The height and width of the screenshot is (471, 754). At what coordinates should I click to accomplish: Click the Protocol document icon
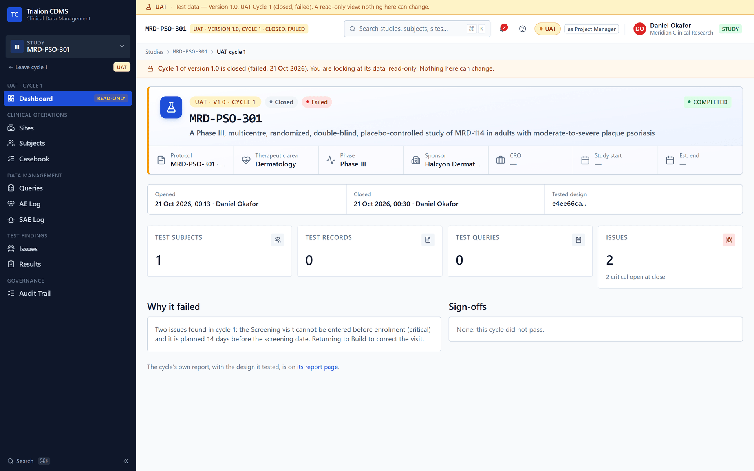[x=161, y=160]
